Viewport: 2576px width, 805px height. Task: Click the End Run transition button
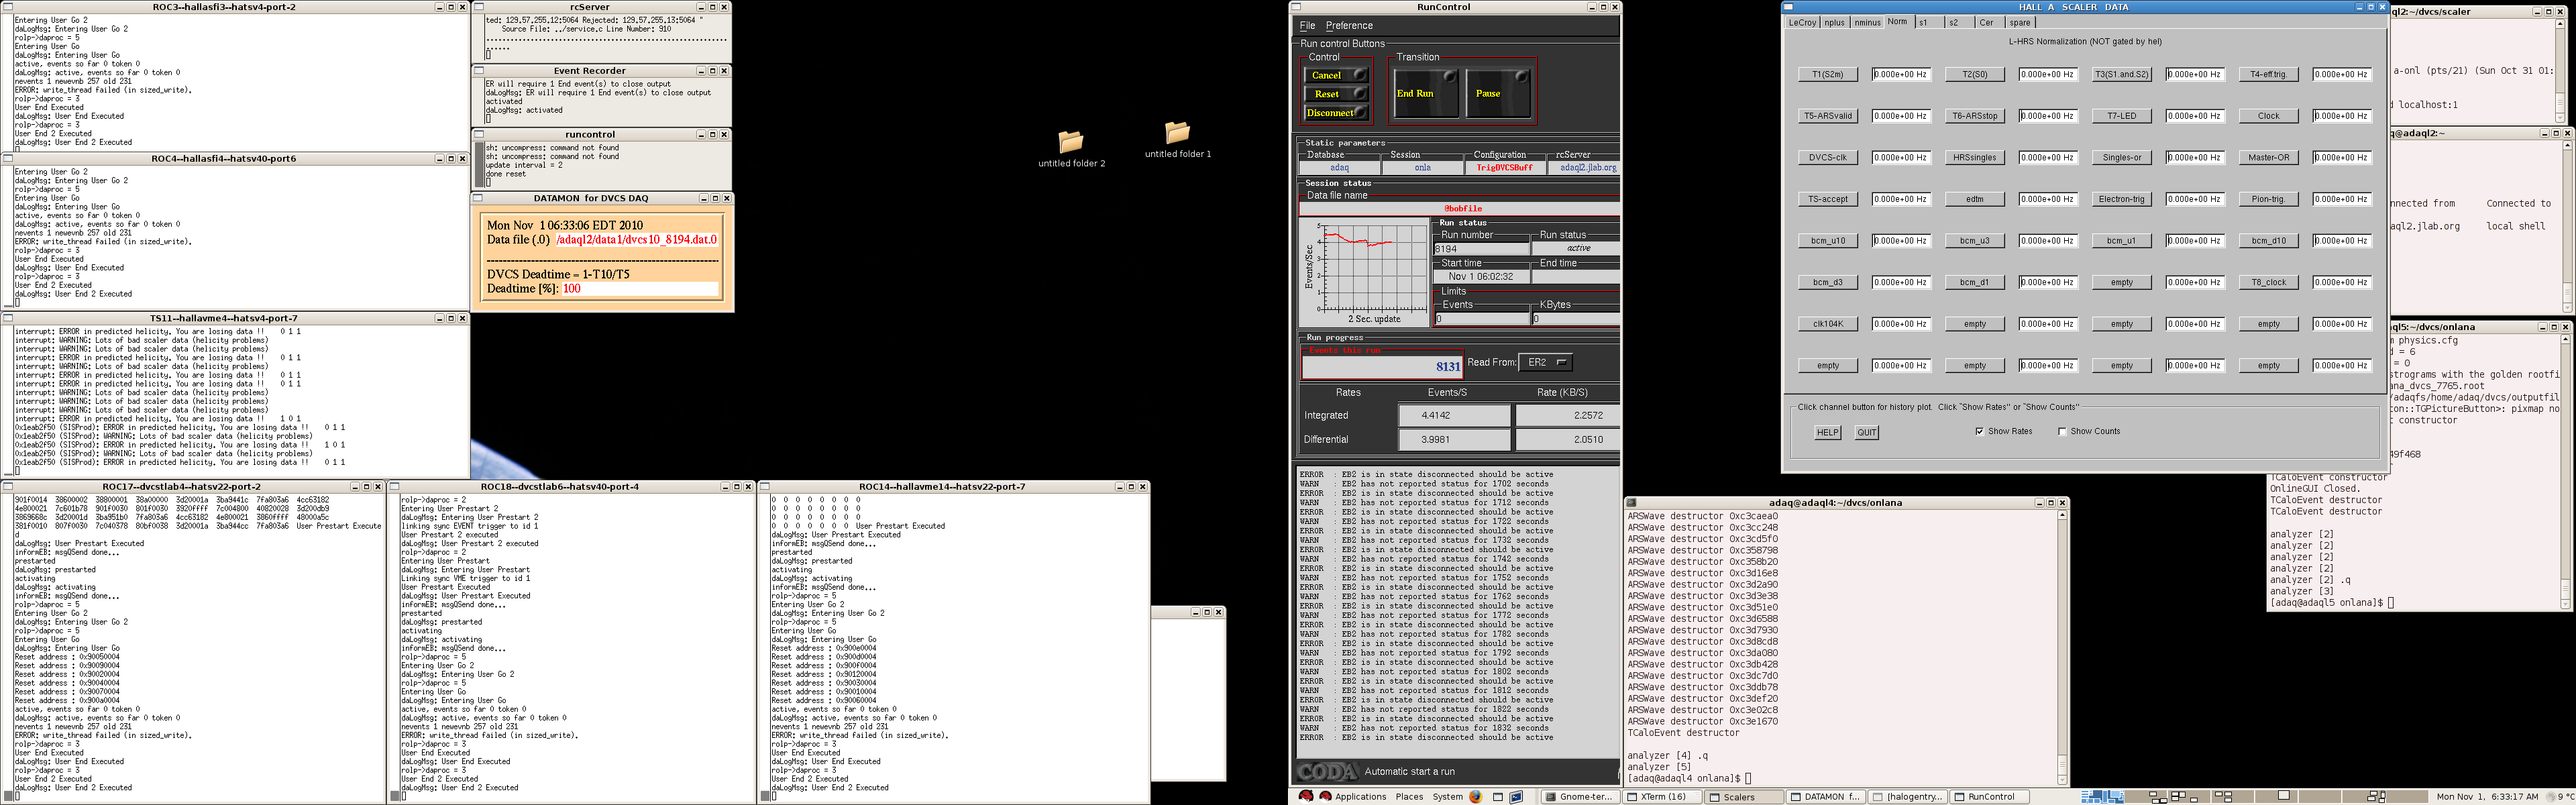1426,93
